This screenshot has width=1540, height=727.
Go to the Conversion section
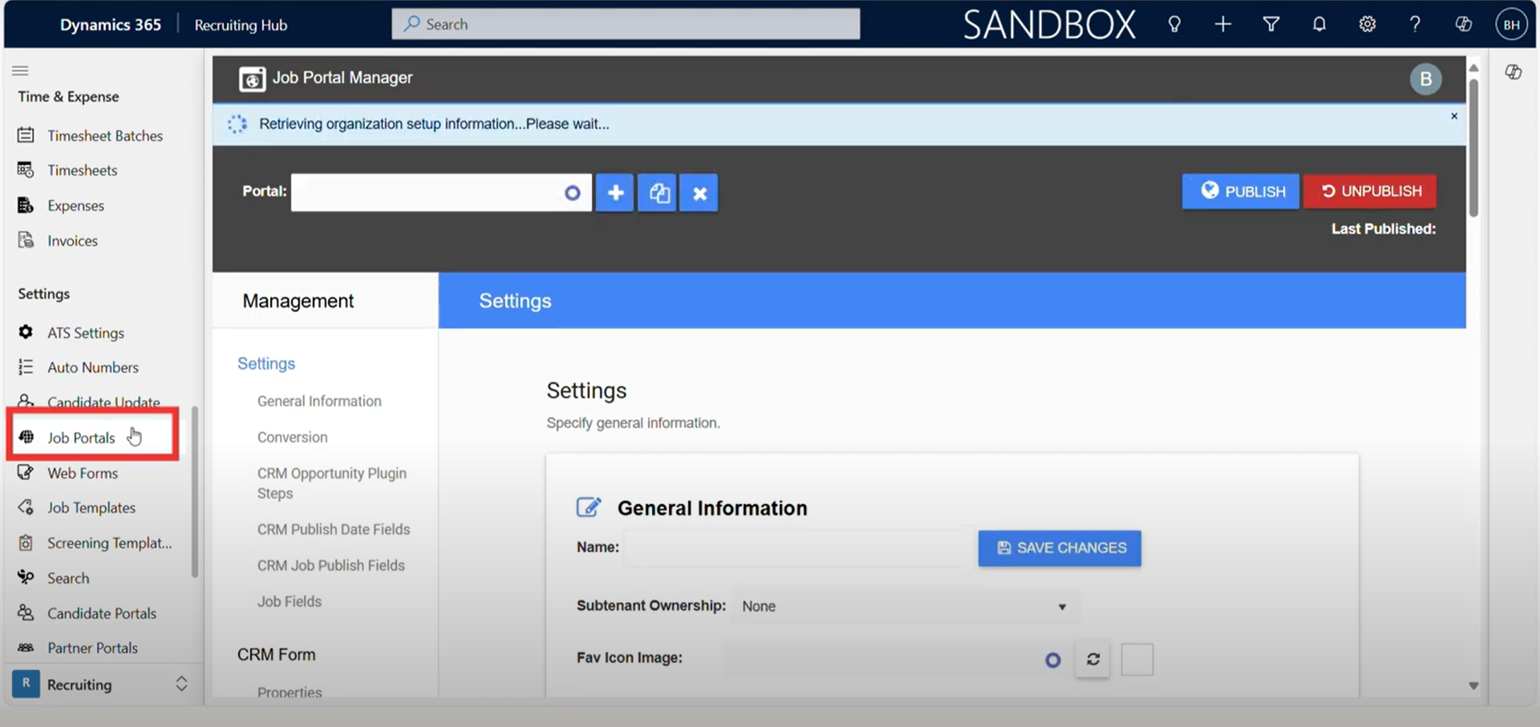click(x=292, y=437)
